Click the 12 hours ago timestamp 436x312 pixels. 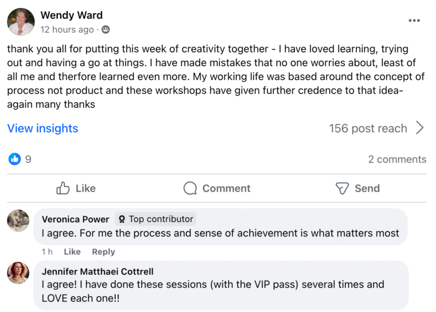pos(67,30)
